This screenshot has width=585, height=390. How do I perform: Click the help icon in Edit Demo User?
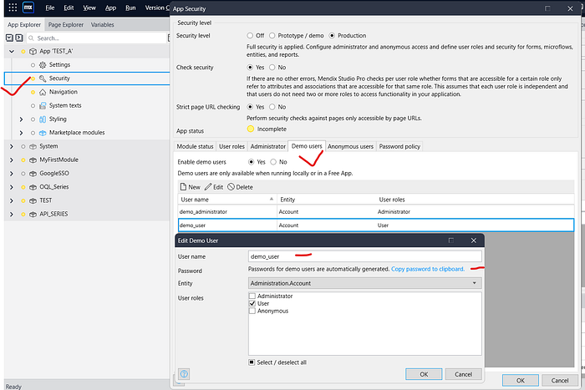click(x=184, y=374)
